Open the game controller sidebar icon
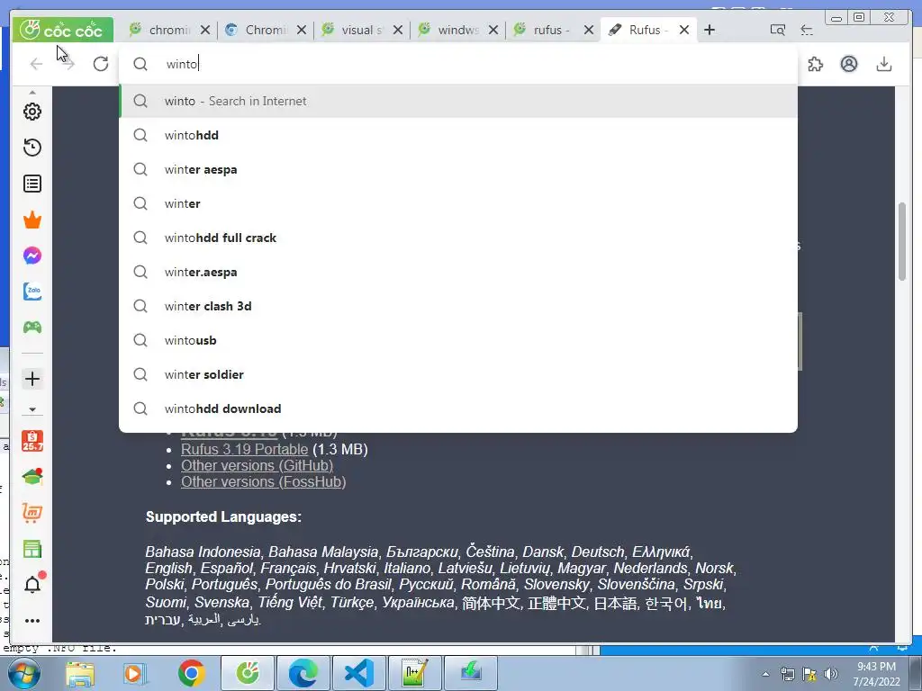The width and height of the screenshot is (922, 691). point(32,328)
